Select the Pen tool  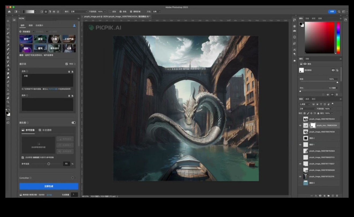[8, 82]
